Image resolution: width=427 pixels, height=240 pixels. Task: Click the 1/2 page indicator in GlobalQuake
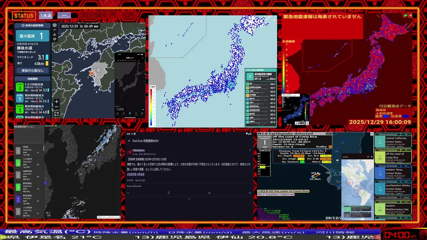[x=328, y=133]
